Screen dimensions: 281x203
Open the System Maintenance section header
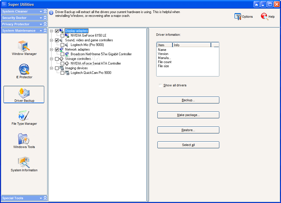(x=24, y=31)
